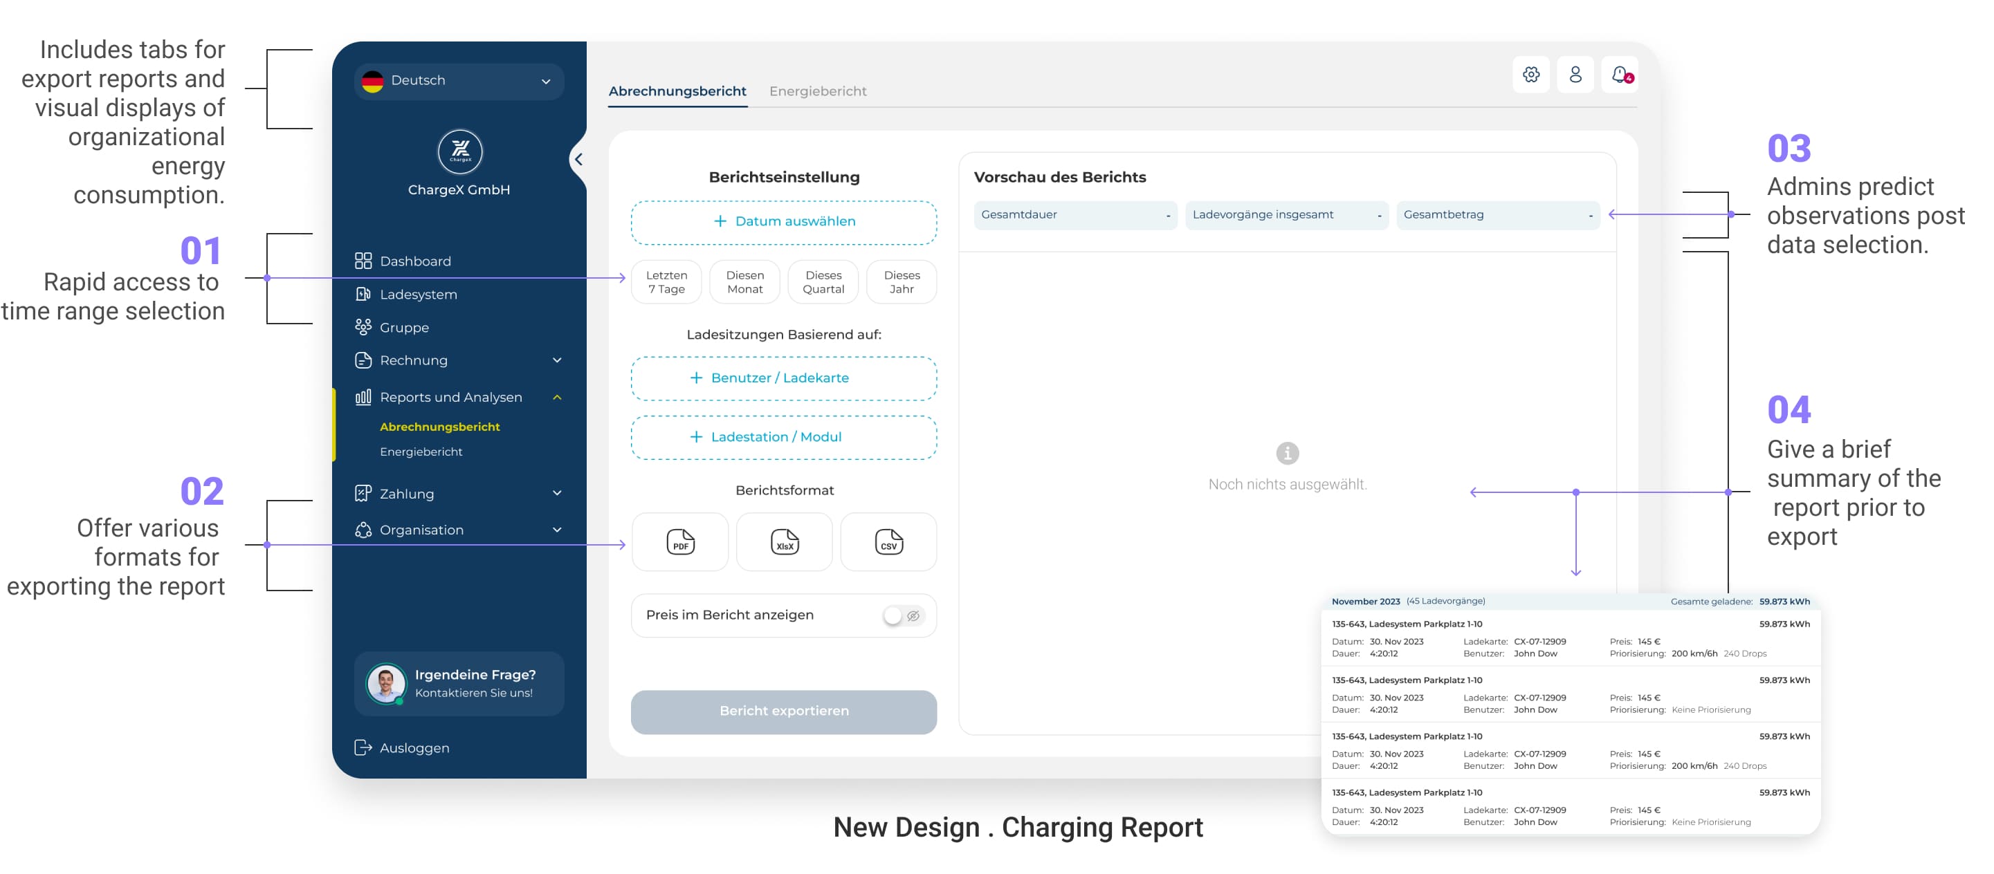1994x874 pixels.
Task: Open Dashboard from the sidebar
Action: [x=415, y=261]
